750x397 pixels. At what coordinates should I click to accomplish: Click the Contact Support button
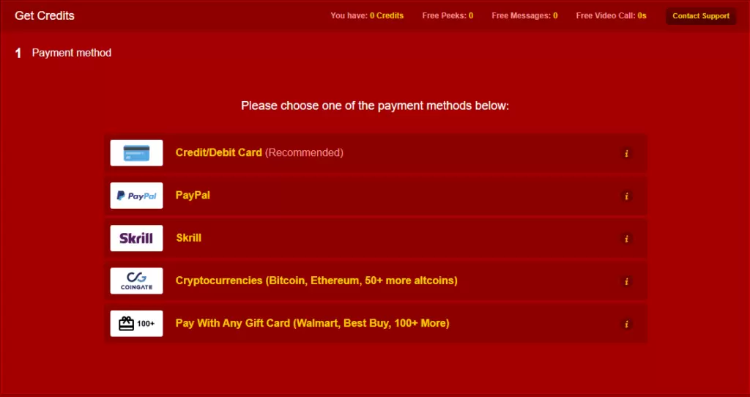tap(701, 16)
